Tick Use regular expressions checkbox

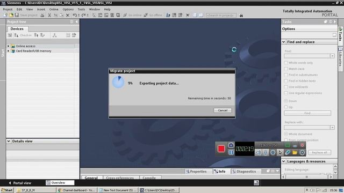tap(286, 93)
